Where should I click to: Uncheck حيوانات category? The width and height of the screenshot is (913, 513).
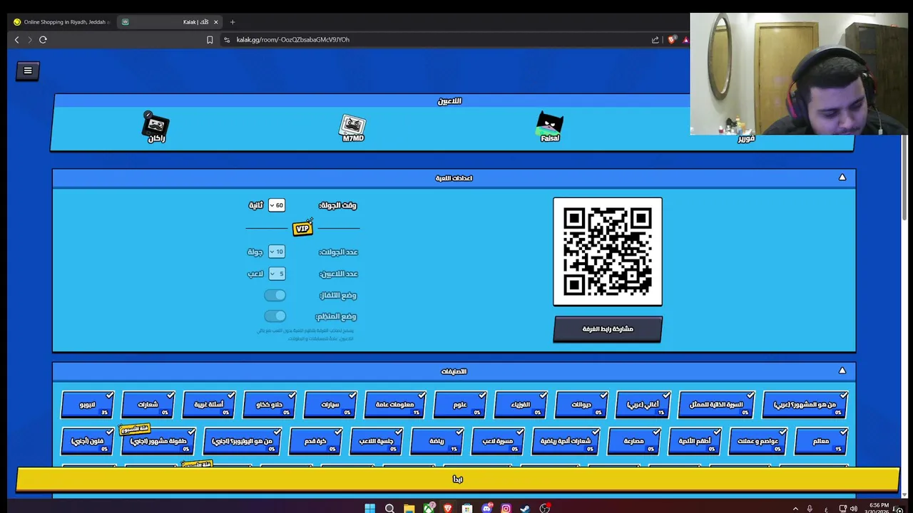[581, 405]
